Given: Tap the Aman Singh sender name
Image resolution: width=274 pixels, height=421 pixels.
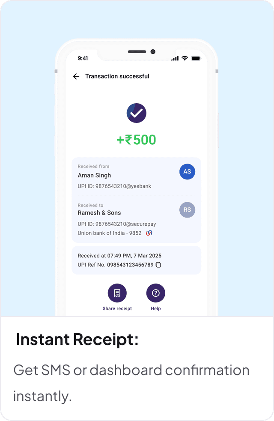Looking at the screenshot, I should tap(94, 175).
